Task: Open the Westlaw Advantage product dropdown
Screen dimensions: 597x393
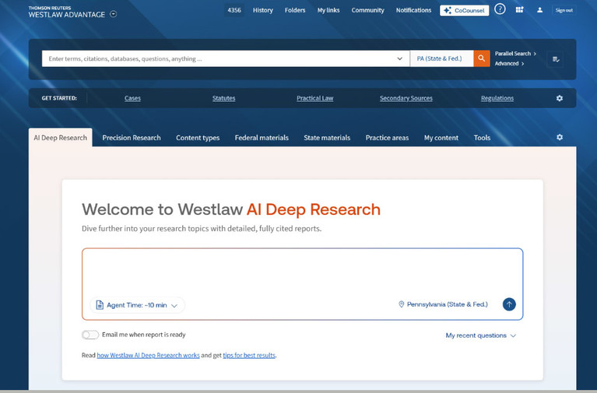Action: pos(114,14)
